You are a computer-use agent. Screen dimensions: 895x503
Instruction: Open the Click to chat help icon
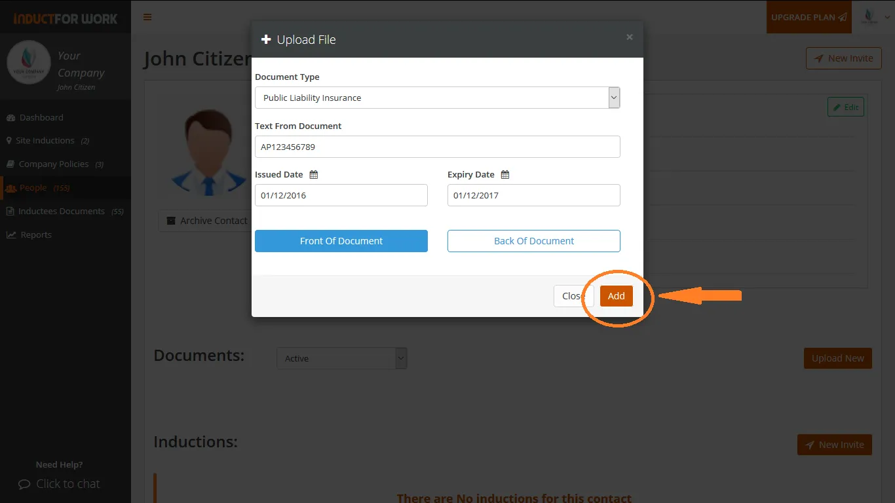pyautogui.click(x=24, y=484)
